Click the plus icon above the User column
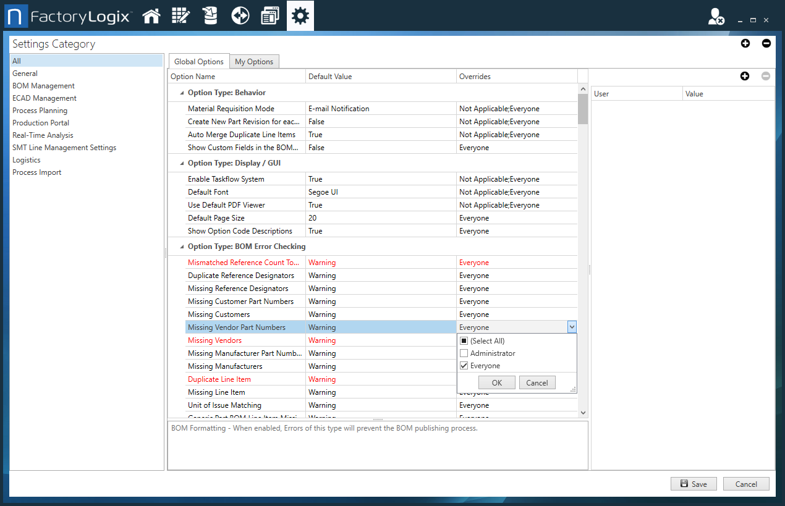This screenshot has width=785, height=506. tap(745, 76)
